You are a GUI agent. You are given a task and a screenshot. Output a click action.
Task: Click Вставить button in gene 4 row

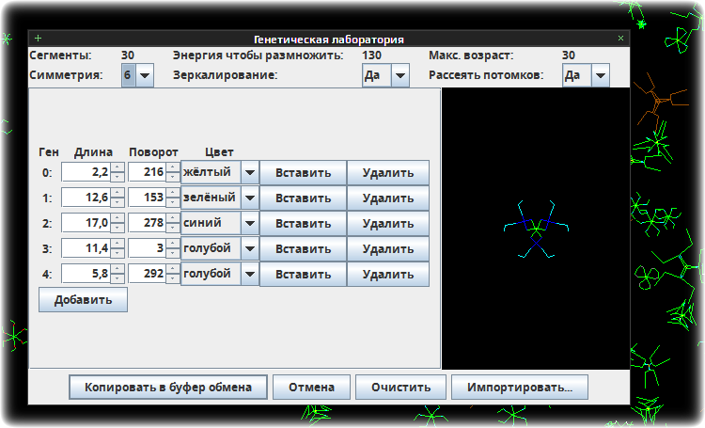303,274
